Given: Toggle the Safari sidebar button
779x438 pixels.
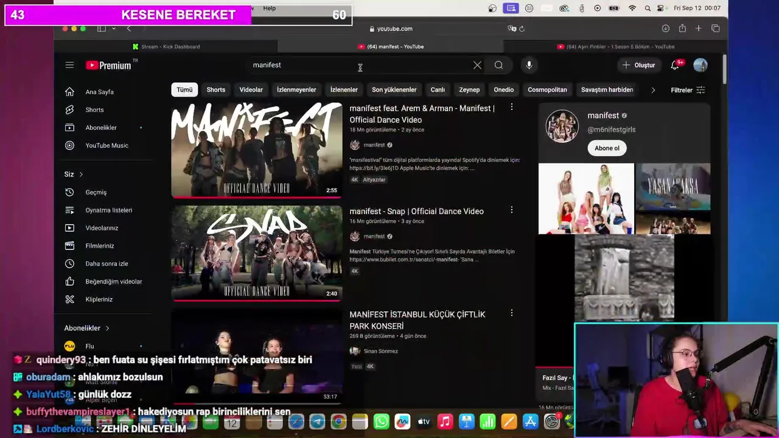Looking at the screenshot, I should click(x=102, y=29).
